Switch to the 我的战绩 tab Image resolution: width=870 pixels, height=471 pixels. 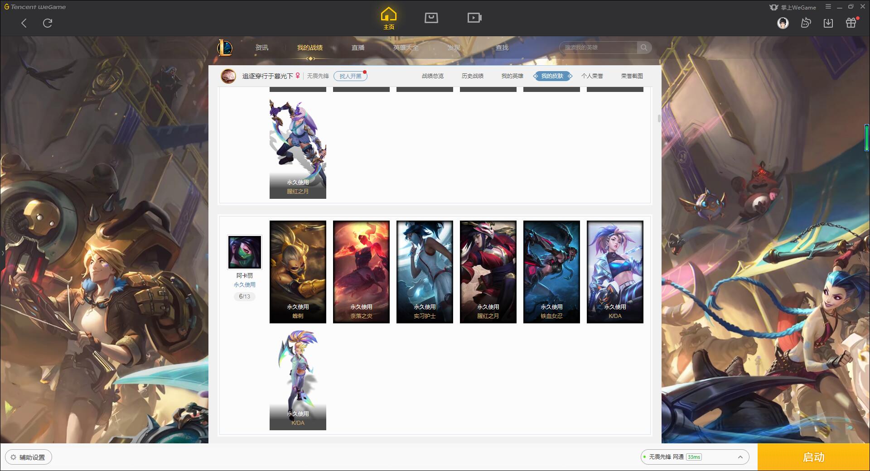(310, 48)
